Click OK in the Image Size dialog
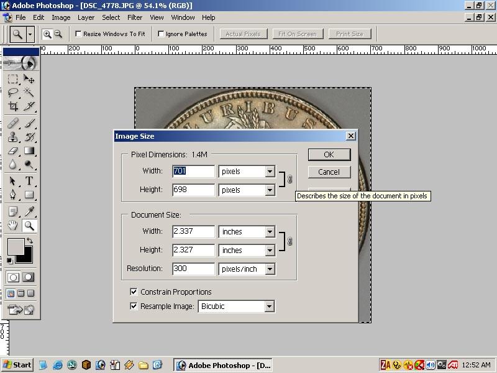This screenshot has width=497, height=373. (329, 155)
